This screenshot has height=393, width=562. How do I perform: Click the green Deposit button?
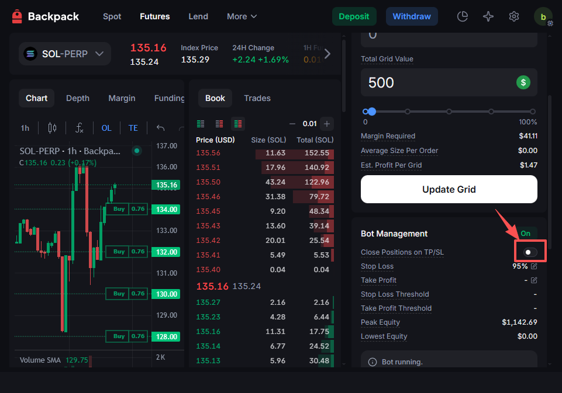(354, 16)
